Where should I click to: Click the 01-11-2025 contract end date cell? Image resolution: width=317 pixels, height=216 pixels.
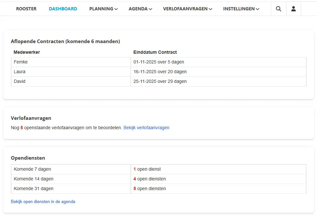(x=158, y=62)
